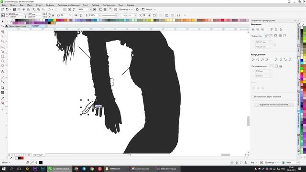Click the Open folder icon
306x172 pixels.
point(7,10)
